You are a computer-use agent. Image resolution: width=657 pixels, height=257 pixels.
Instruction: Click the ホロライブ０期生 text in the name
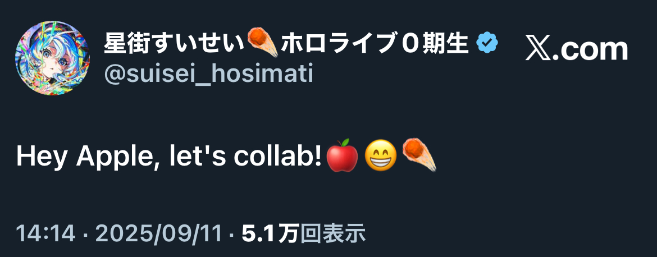click(x=374, y=44)
